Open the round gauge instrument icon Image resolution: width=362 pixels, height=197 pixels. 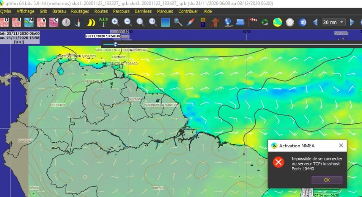pyautogui.click(x=66, y=22)
